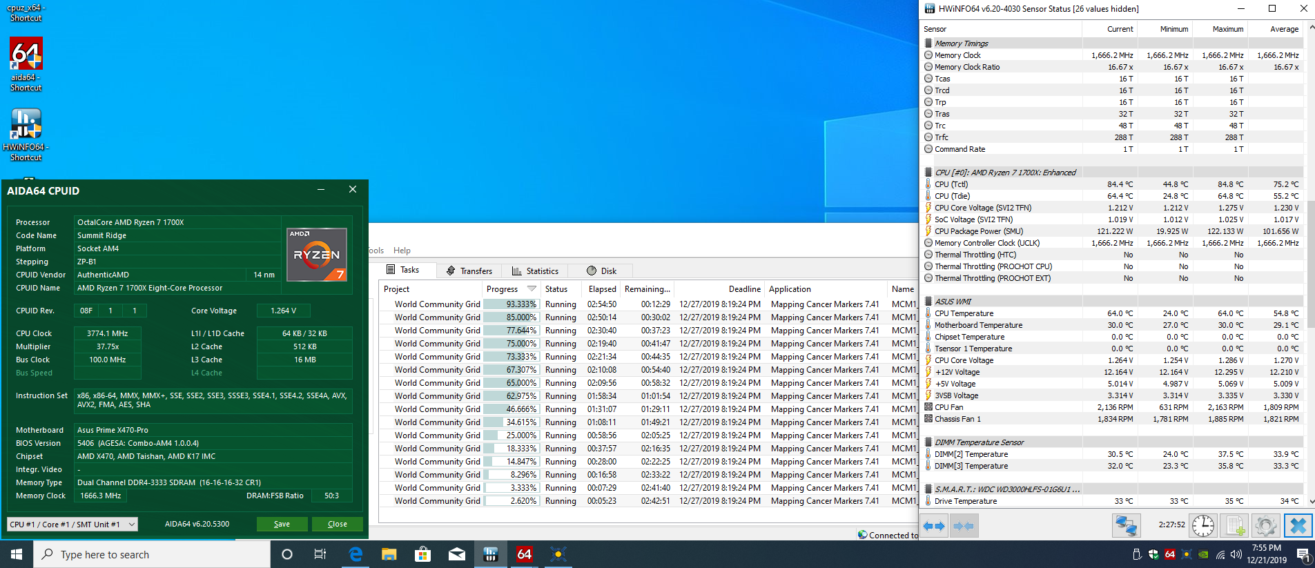The width and height of the screenshot is (1315, 568).
Task: Click AIDA64 system tray icon
Action: (1170, 554)
